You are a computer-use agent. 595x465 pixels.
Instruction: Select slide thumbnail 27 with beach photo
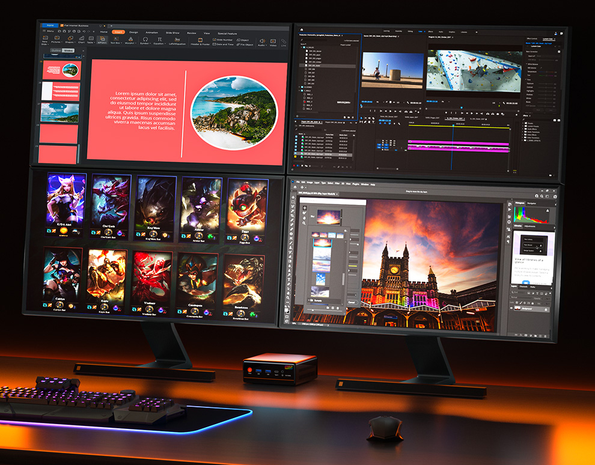[x=59, y=113]
